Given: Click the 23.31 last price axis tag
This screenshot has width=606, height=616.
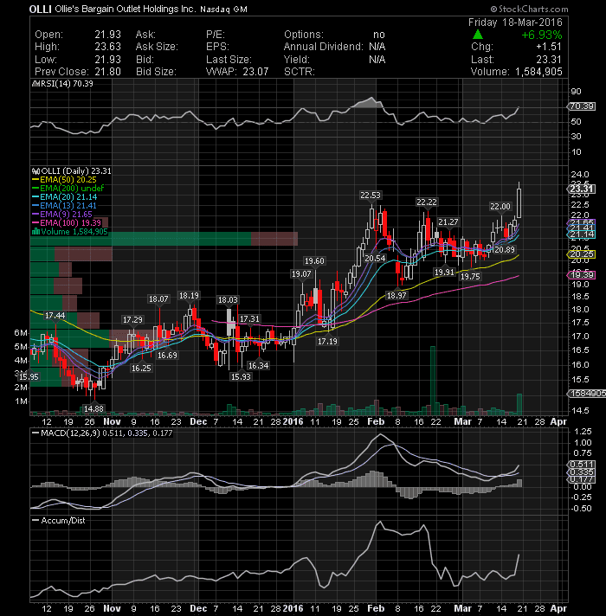Looking at the screenshot, I should point(581,189).
